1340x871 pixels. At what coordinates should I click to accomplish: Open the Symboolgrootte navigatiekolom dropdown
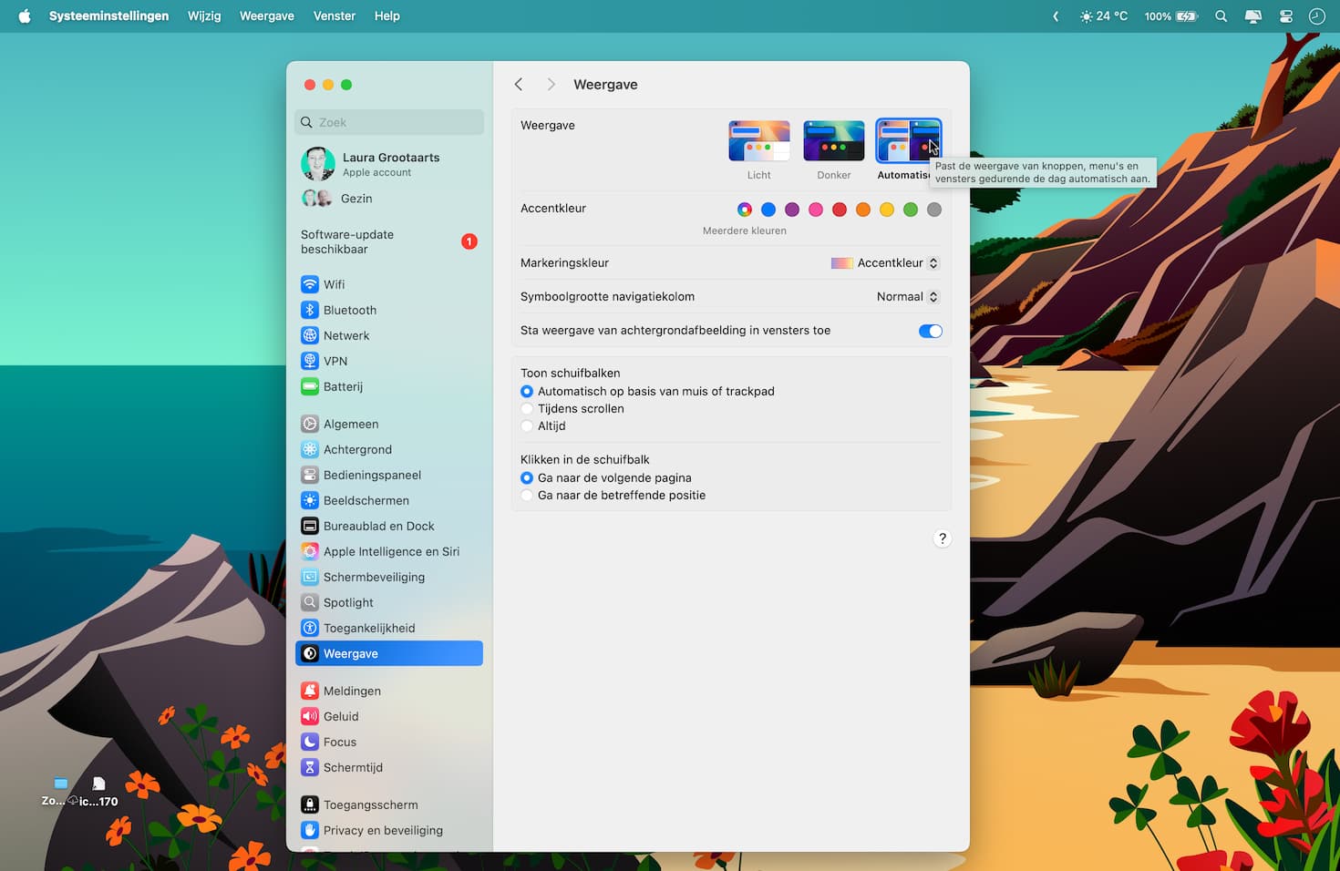pos(906,296)
